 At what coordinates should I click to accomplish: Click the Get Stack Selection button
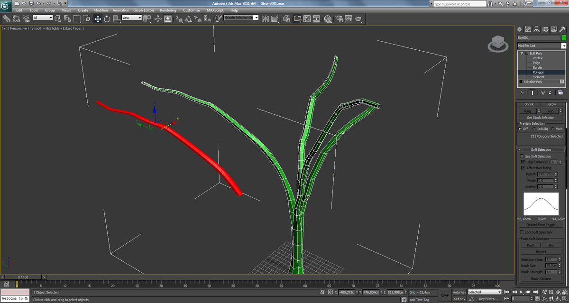pyautogui.click(x=541, y=118)
